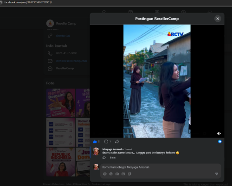
Task: Mute the video using the speaker icon
Action: [x=219, y=133]
